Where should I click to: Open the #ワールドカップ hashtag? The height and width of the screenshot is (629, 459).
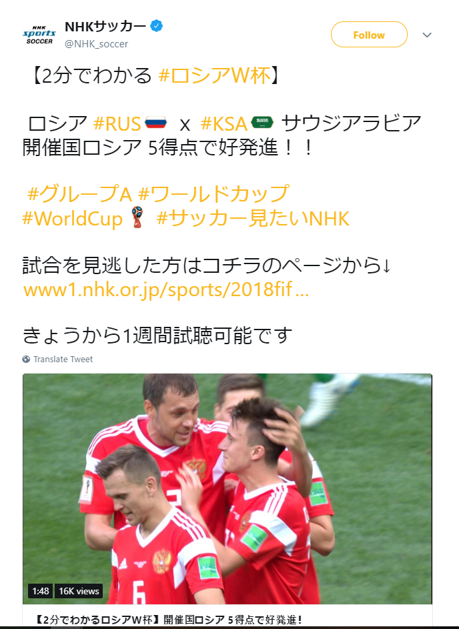pyautogui.click(x=213, y=193)
